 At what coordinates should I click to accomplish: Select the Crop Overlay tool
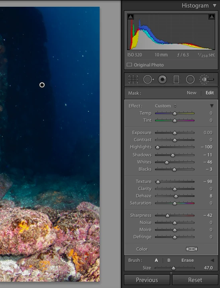coord(133,80)
